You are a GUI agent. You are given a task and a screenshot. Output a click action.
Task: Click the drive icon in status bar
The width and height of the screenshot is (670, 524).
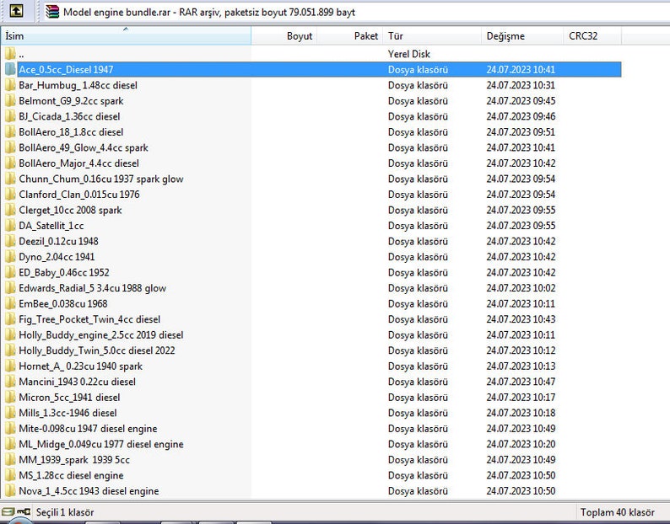pos(8,511)
